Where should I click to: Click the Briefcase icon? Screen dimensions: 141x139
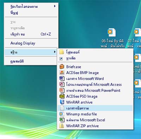point(62,66)
